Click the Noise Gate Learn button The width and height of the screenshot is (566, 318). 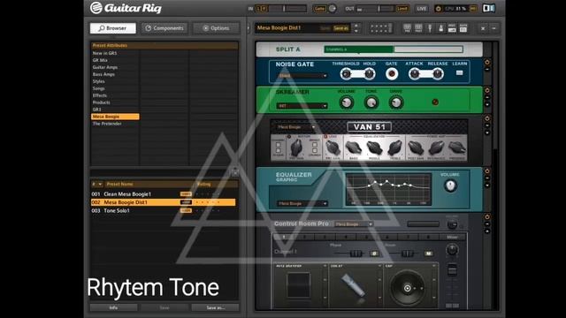(459, 72)
